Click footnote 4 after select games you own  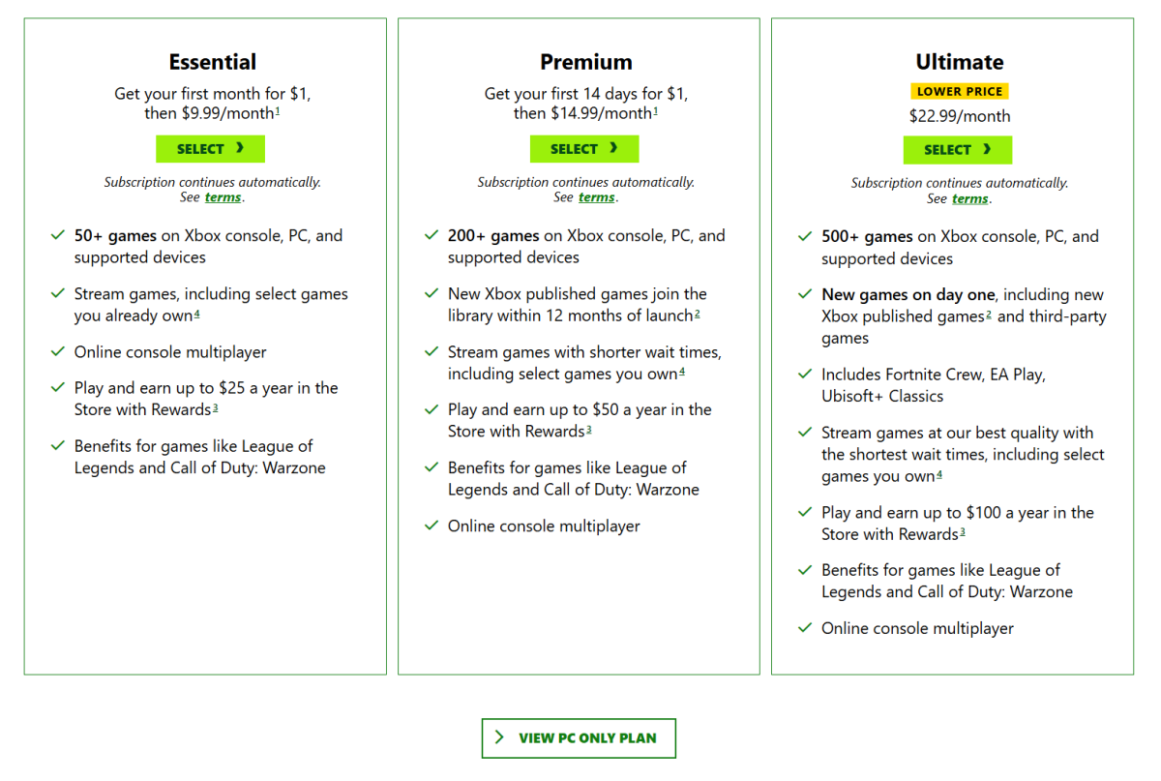[x=684, y=374]
